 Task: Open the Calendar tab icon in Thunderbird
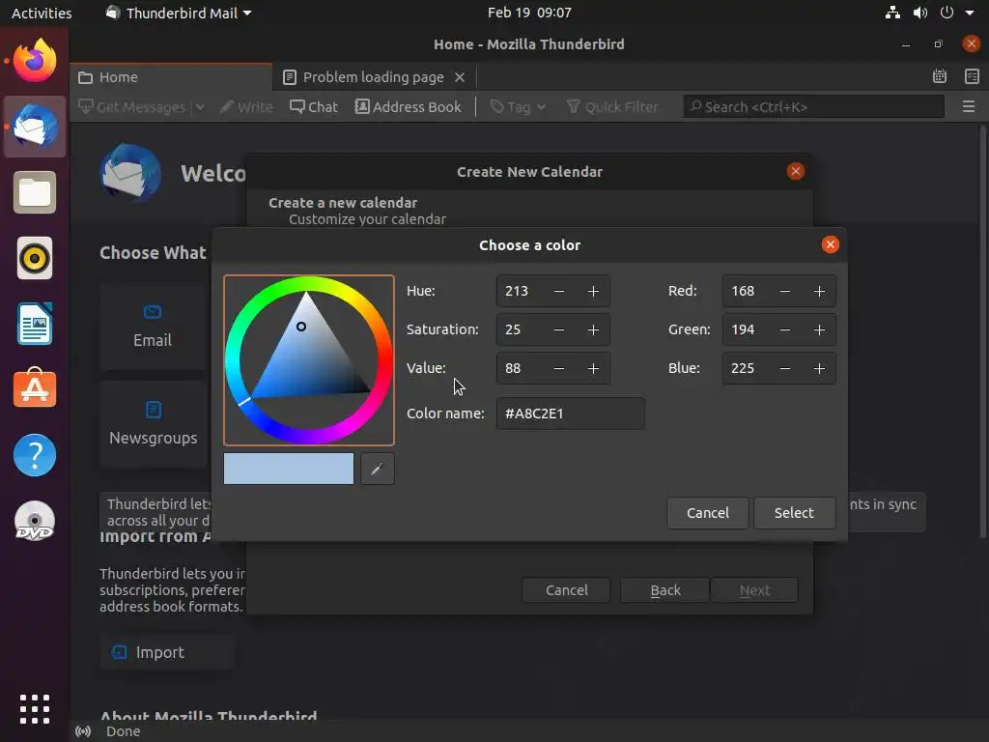940,76
